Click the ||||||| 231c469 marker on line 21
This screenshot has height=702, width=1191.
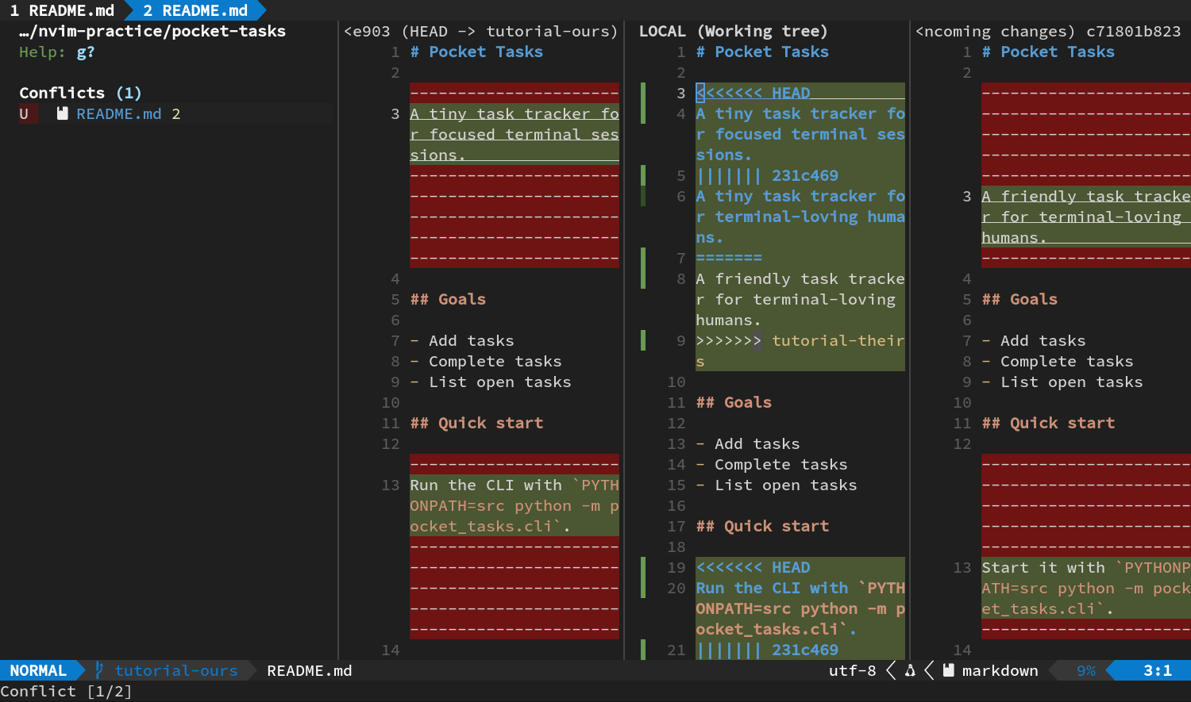coord(767,650)
